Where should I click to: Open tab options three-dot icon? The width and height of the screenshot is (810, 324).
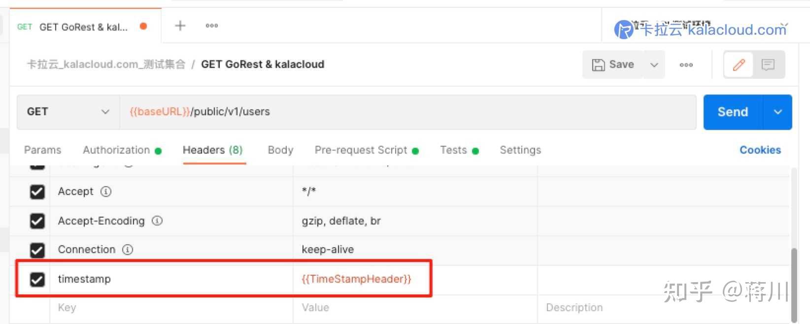(x=212, y=26)
